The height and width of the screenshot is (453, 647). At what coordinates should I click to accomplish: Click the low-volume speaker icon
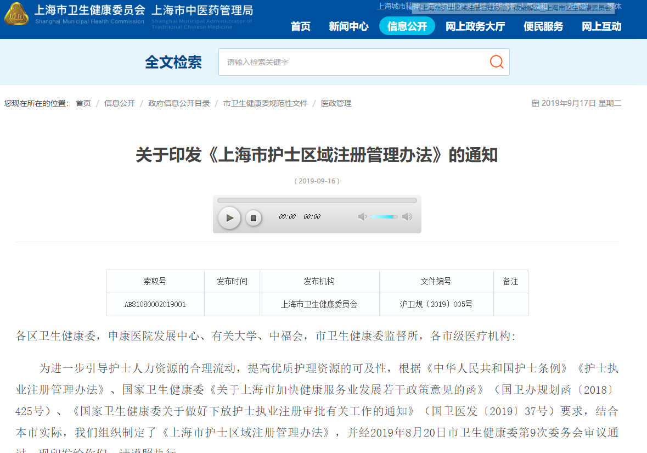(362, 217)
